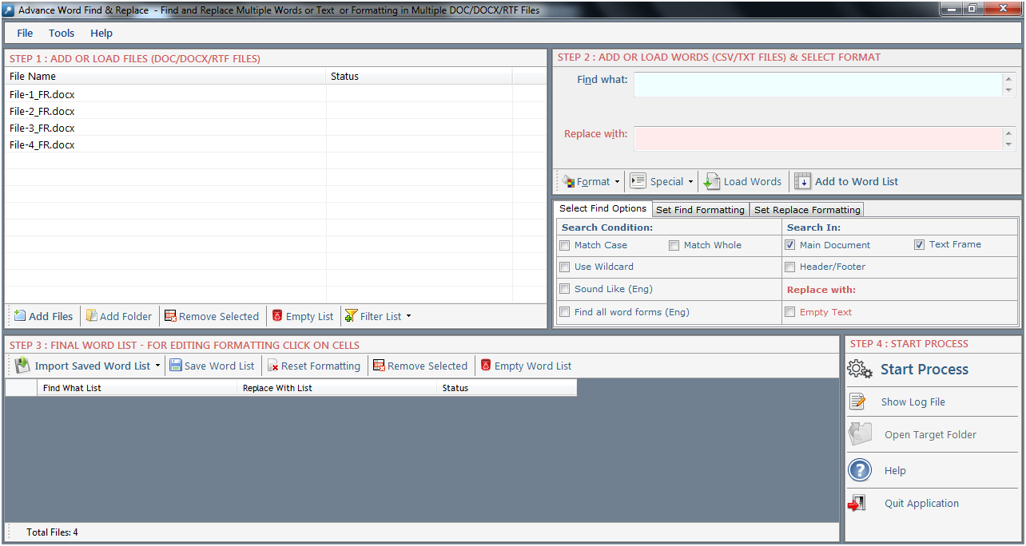Viewport: 1026px width, 546px height.
Task: Click the application icon in title bar
Action: click(9, 10)
